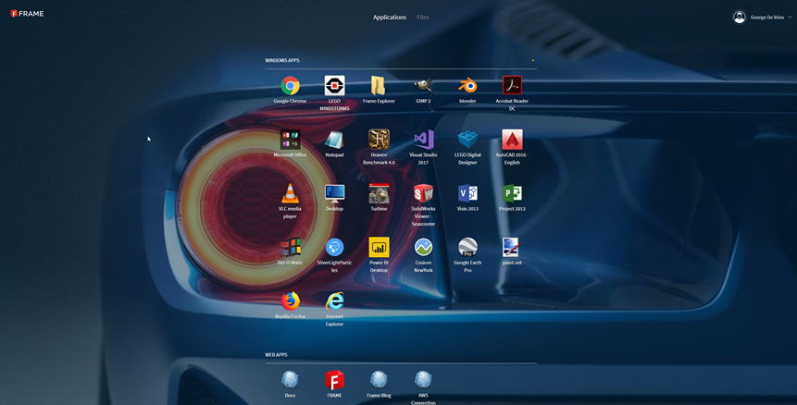Launch Visio 2013

[x=467, y=193]
